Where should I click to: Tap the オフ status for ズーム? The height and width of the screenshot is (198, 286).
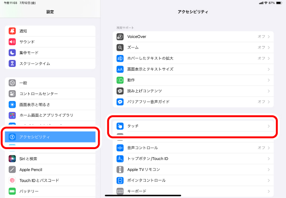261,47
